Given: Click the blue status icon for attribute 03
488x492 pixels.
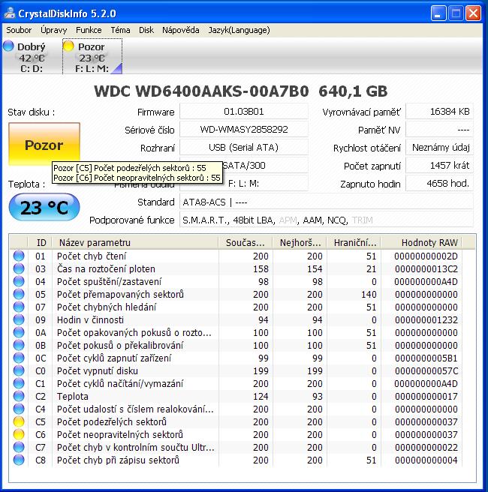Looking at the screenshot, I should click(x=19, y=269).
